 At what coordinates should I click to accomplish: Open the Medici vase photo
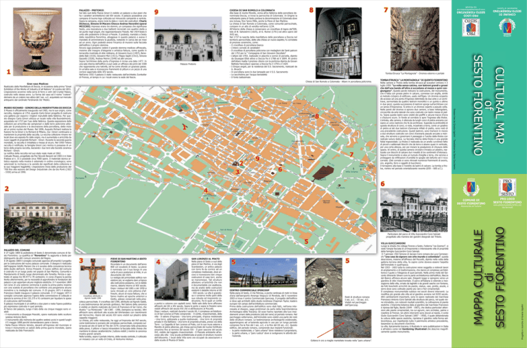click(x=37, y=41)
